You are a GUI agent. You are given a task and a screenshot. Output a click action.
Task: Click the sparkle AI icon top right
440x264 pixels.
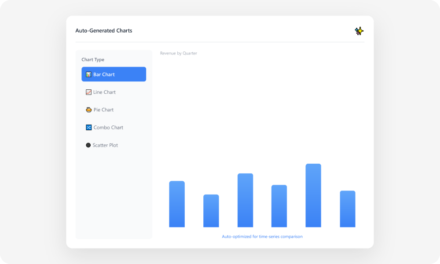[359, 31]
